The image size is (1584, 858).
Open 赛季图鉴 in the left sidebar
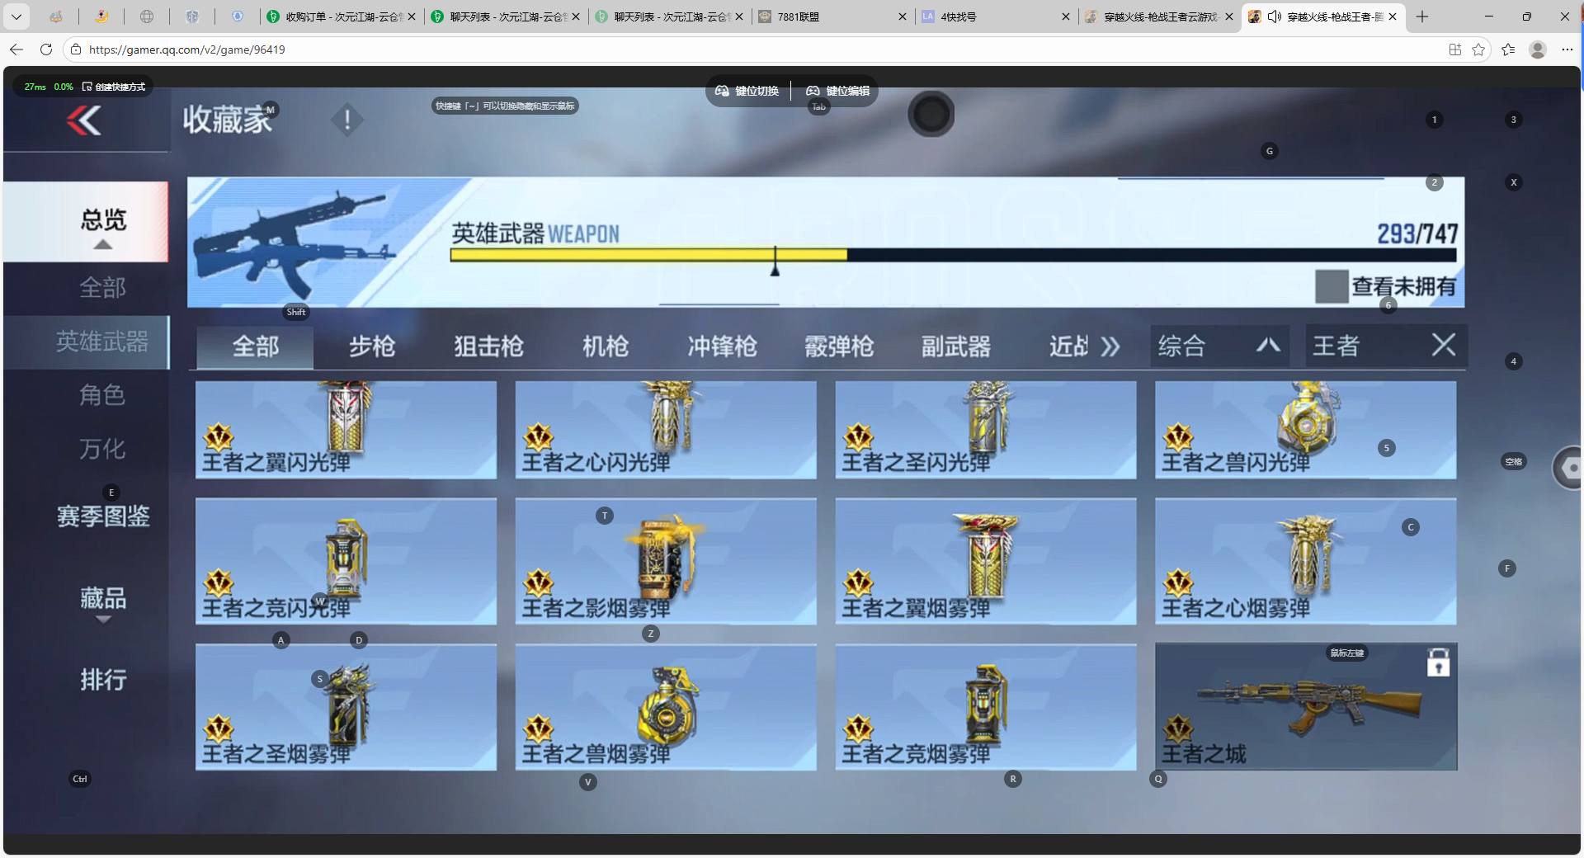click(x=103, y=516)
